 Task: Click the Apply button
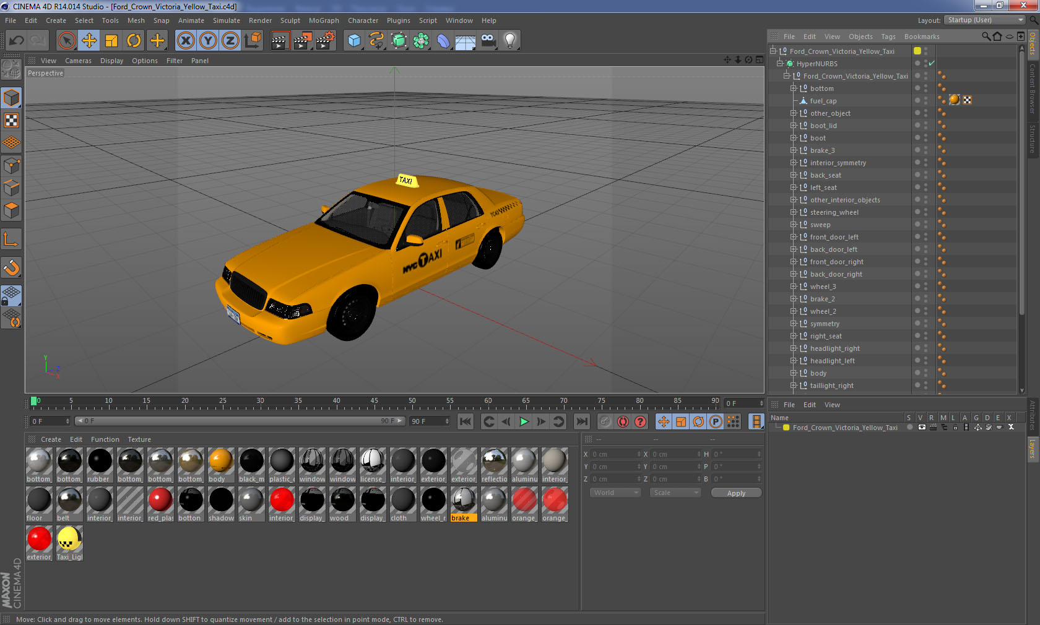pos(736,493)
